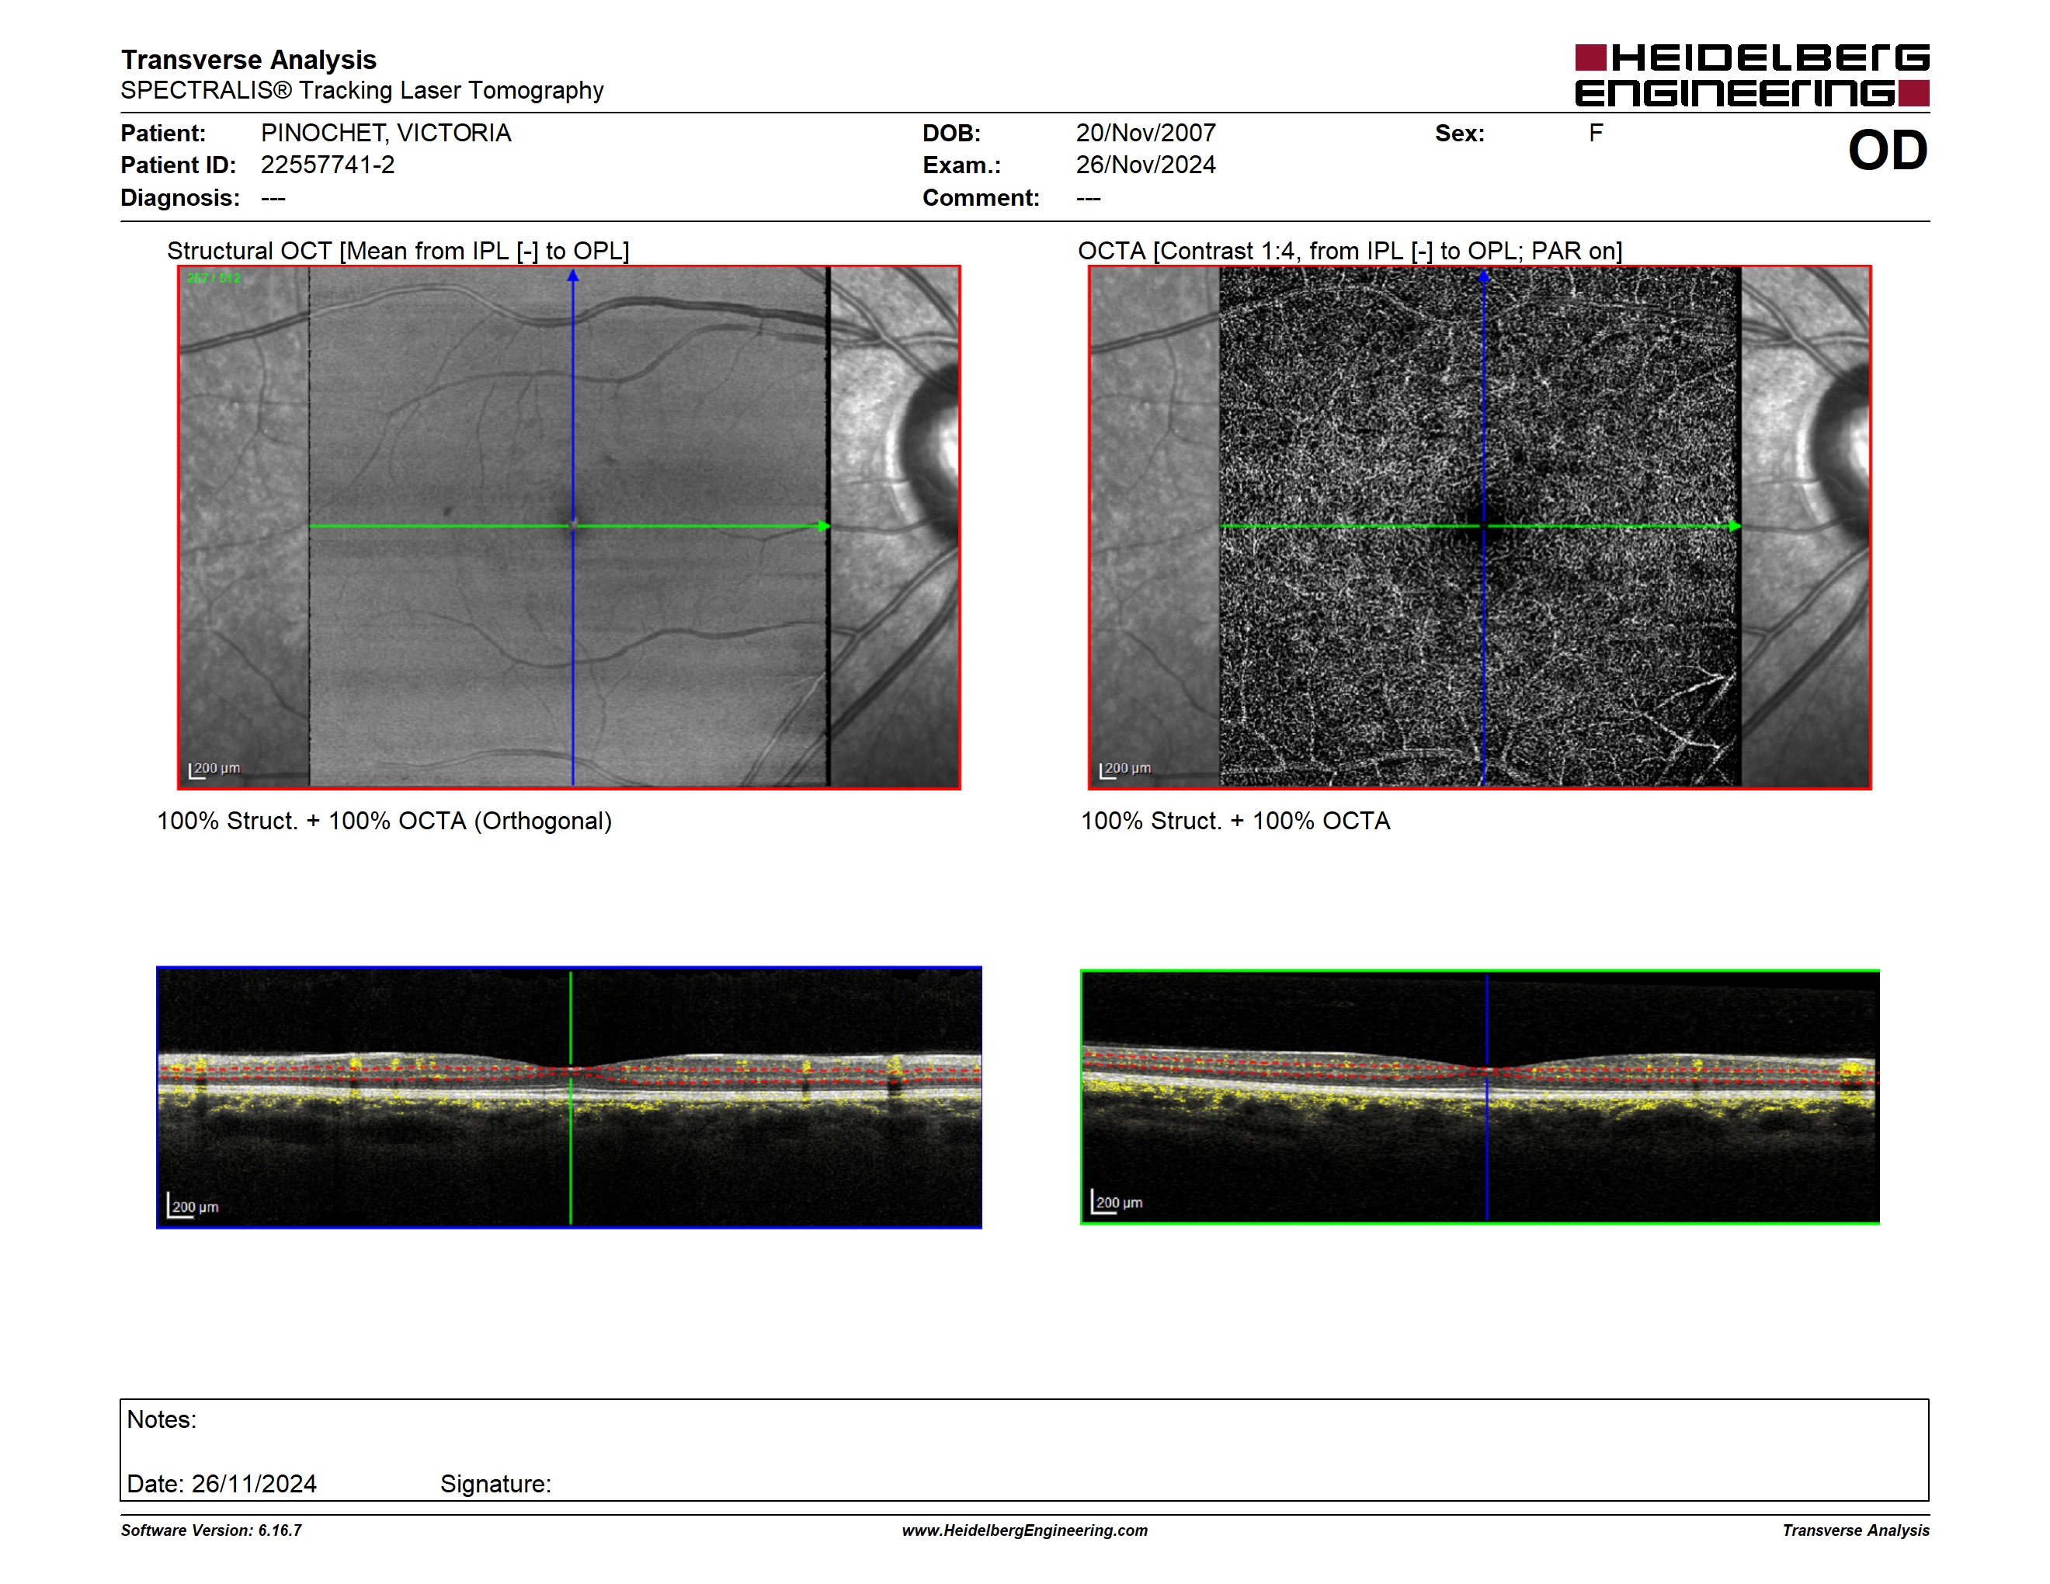Screen dimensions: 2050x1584
Task: Click the 'Notes:' field
Action: (x=162, y=1420)
